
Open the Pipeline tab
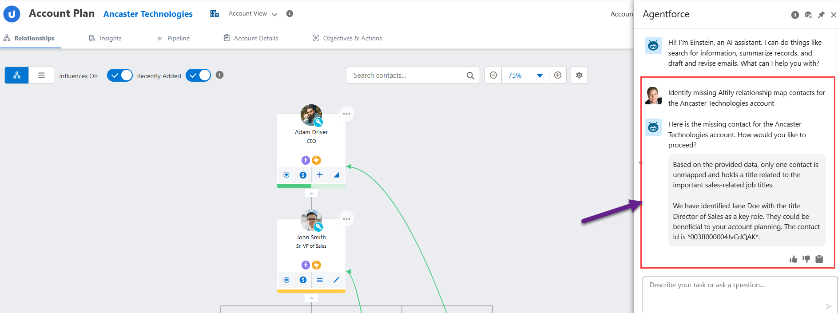coord(173,38)
